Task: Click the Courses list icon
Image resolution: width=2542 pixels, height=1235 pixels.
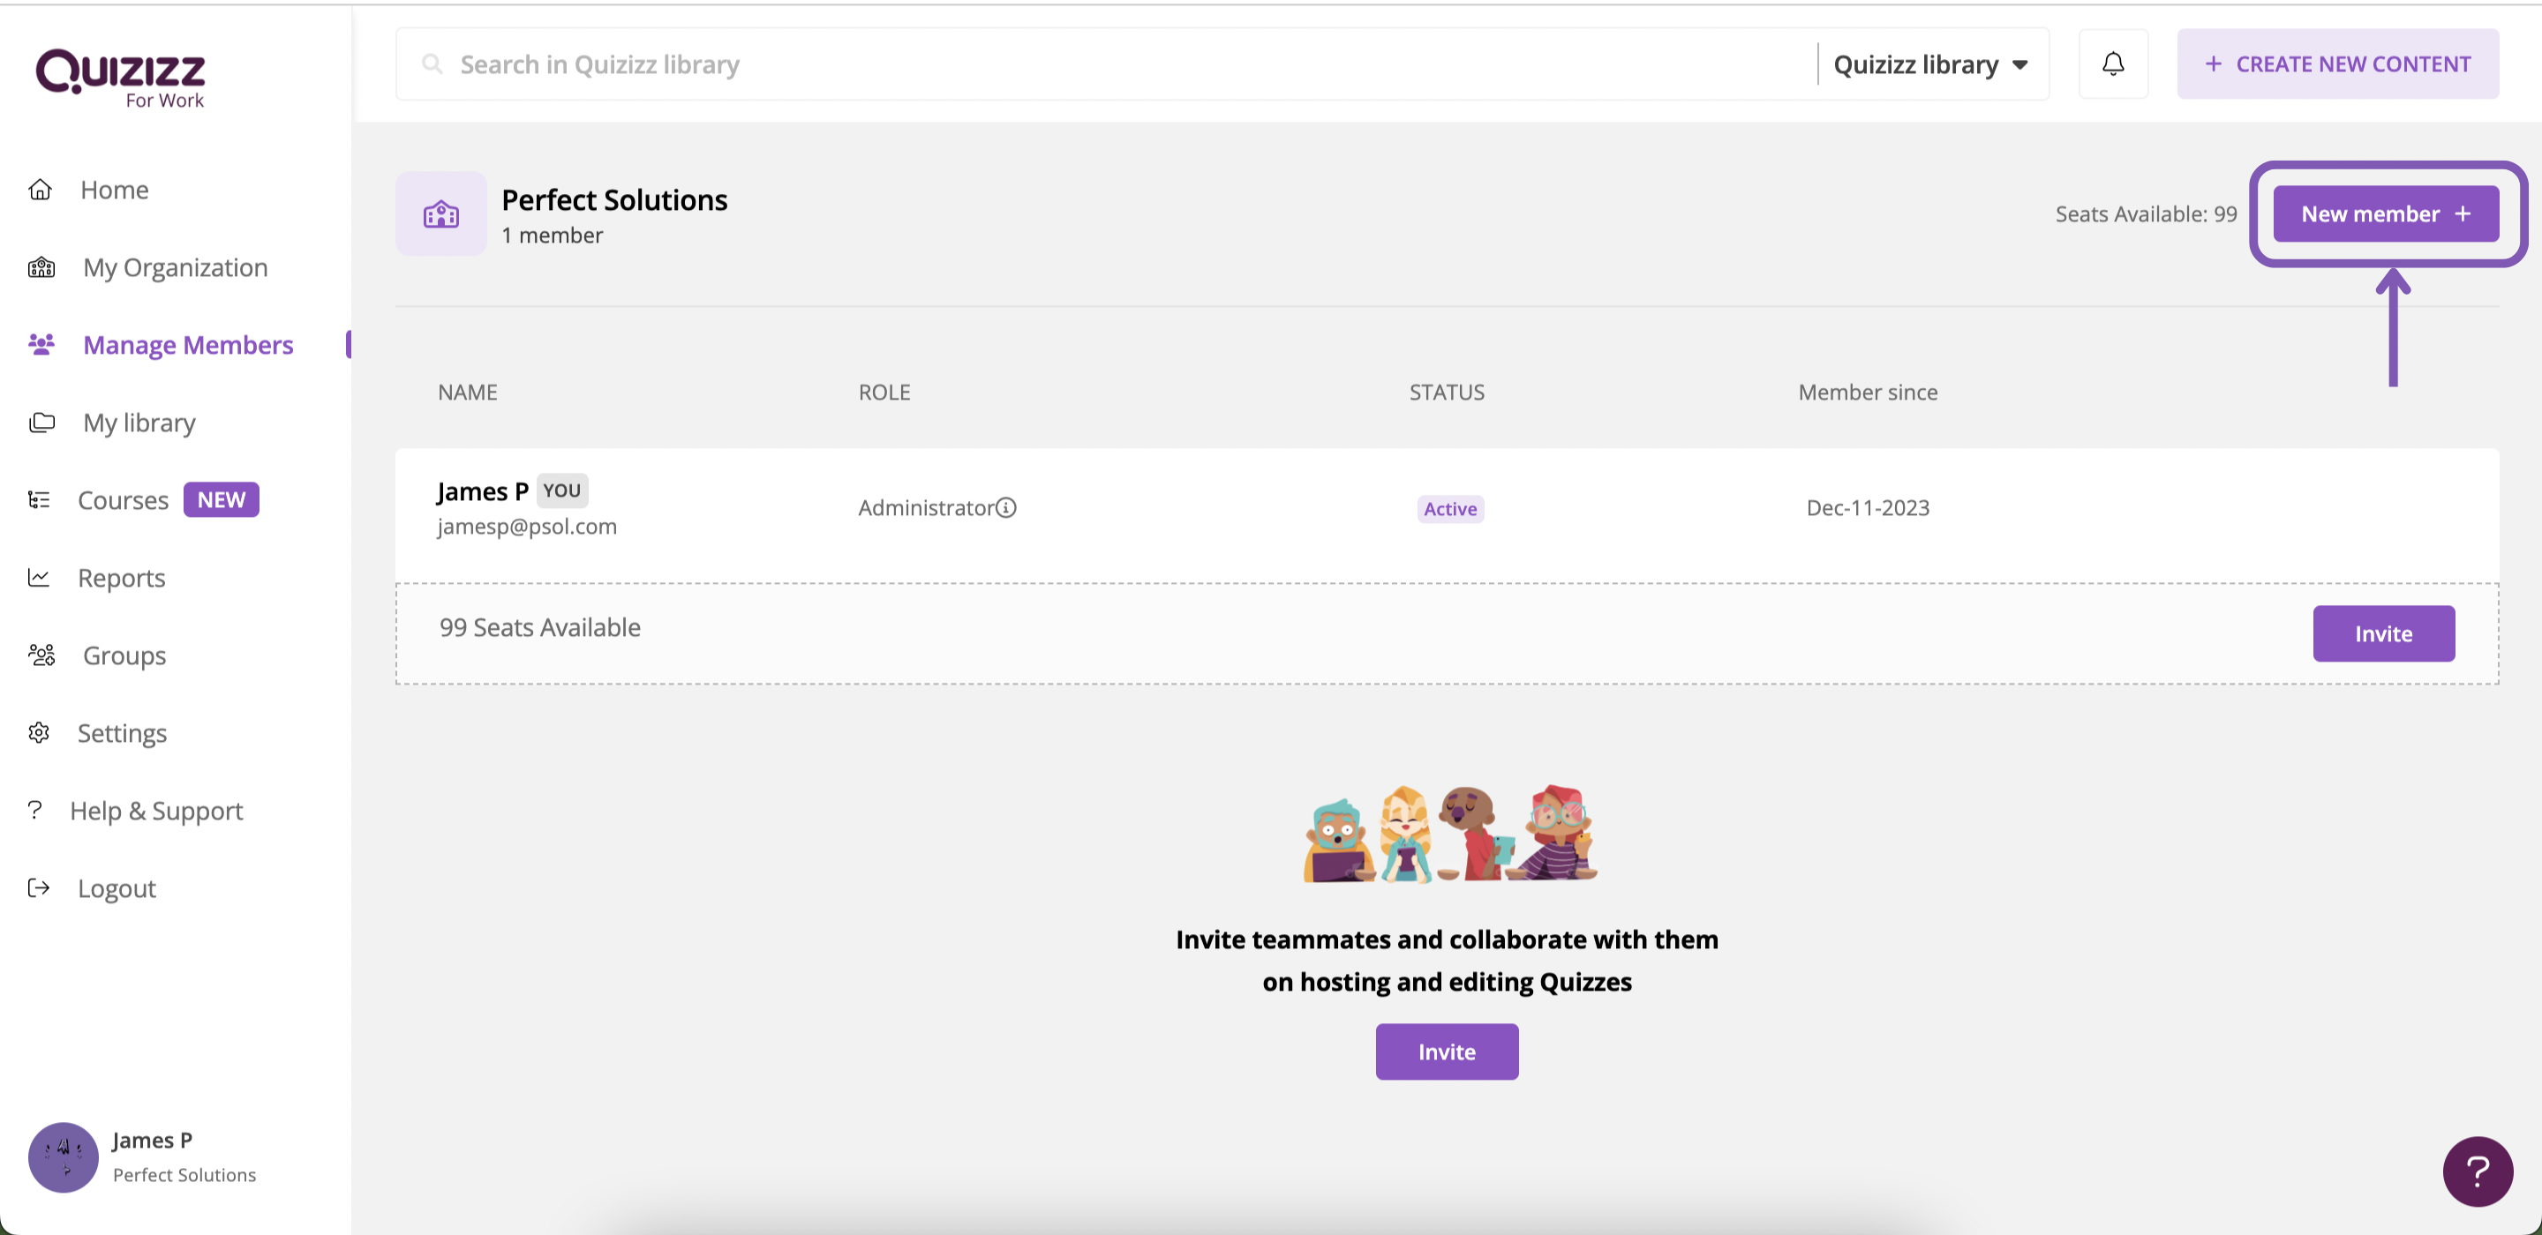Action: pyautogui.click(x=39, y=500)
